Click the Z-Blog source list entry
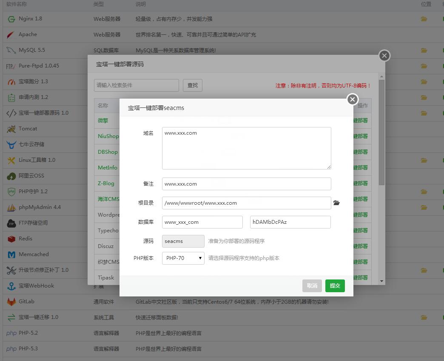 point(106,183)
